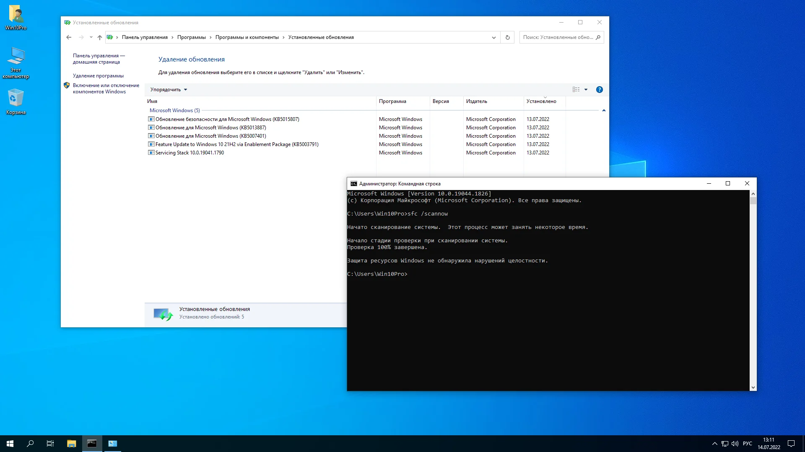Expand the Упорядочить dropdown menu
This screenshot has height=452, width=805.
click(x=169, y=90)
